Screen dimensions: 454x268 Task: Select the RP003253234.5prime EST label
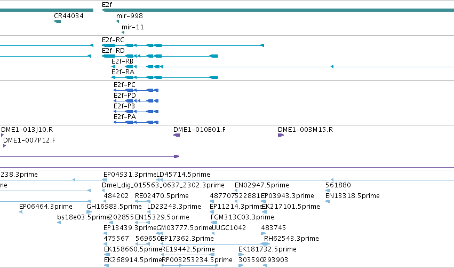coord(197,260)
